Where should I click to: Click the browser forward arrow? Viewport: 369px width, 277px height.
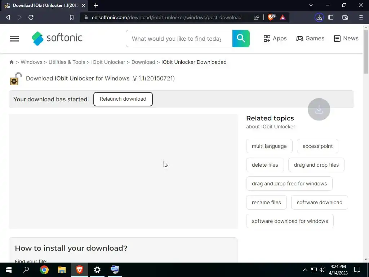19,17
